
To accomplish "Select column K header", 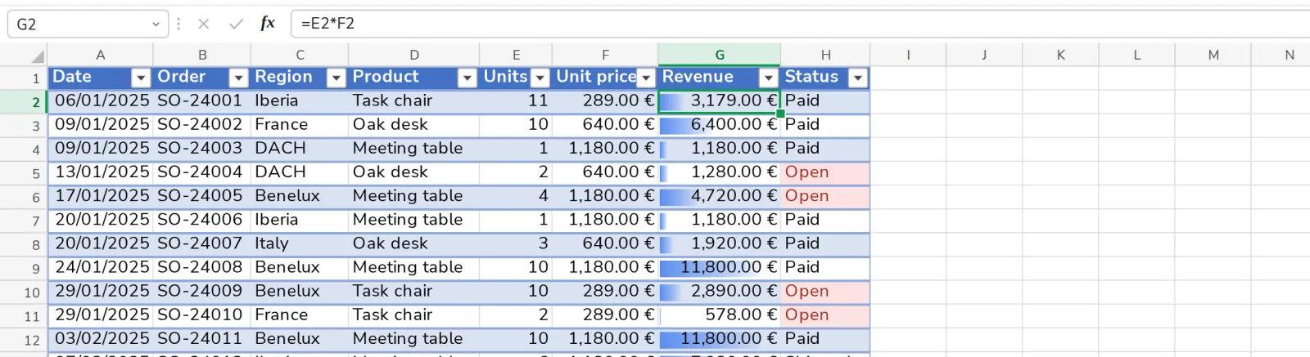I will click(1060, 55).
